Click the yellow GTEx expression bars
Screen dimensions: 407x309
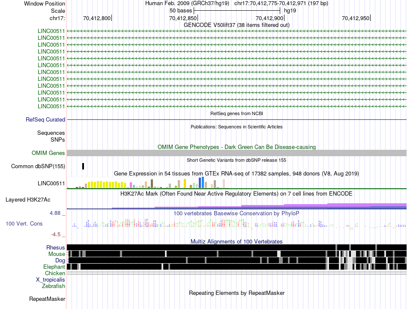click(x=107, y=184)
